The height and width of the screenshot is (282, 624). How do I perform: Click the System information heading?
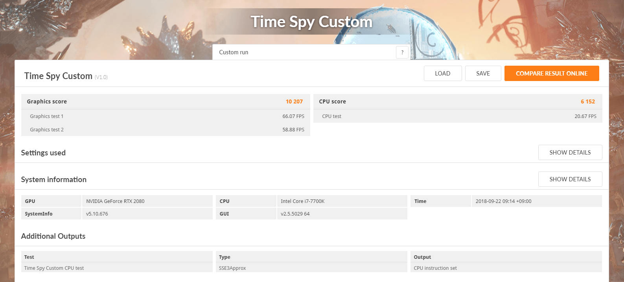click(x=54, y=179)
